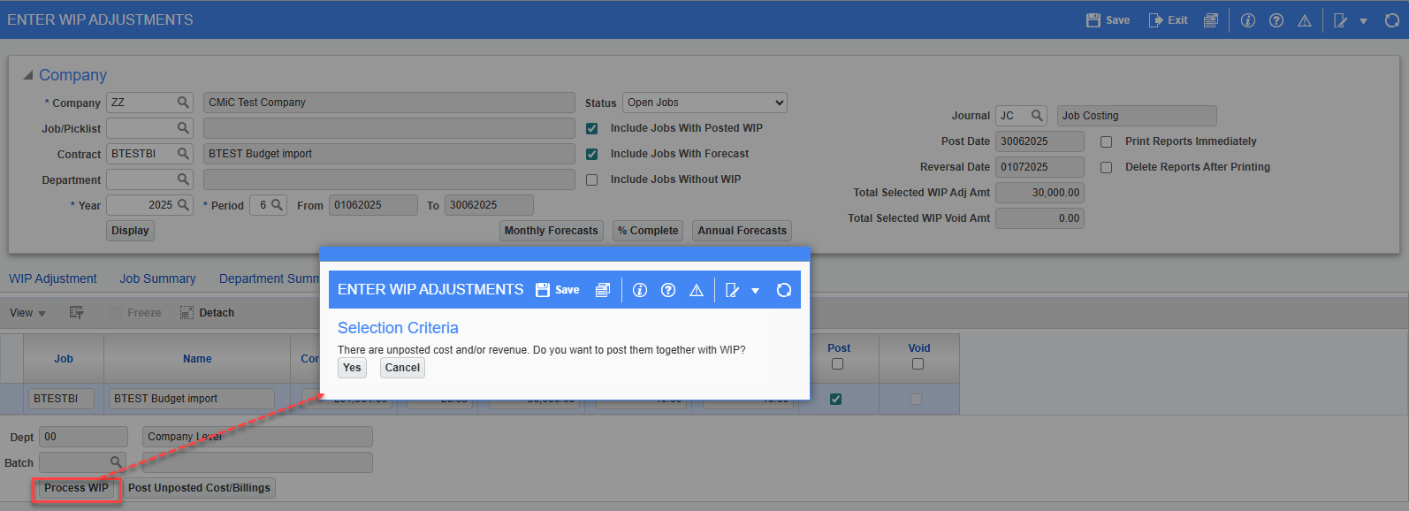
Task: Toggle the Void column header checkbox
Action: pos(918,364)
